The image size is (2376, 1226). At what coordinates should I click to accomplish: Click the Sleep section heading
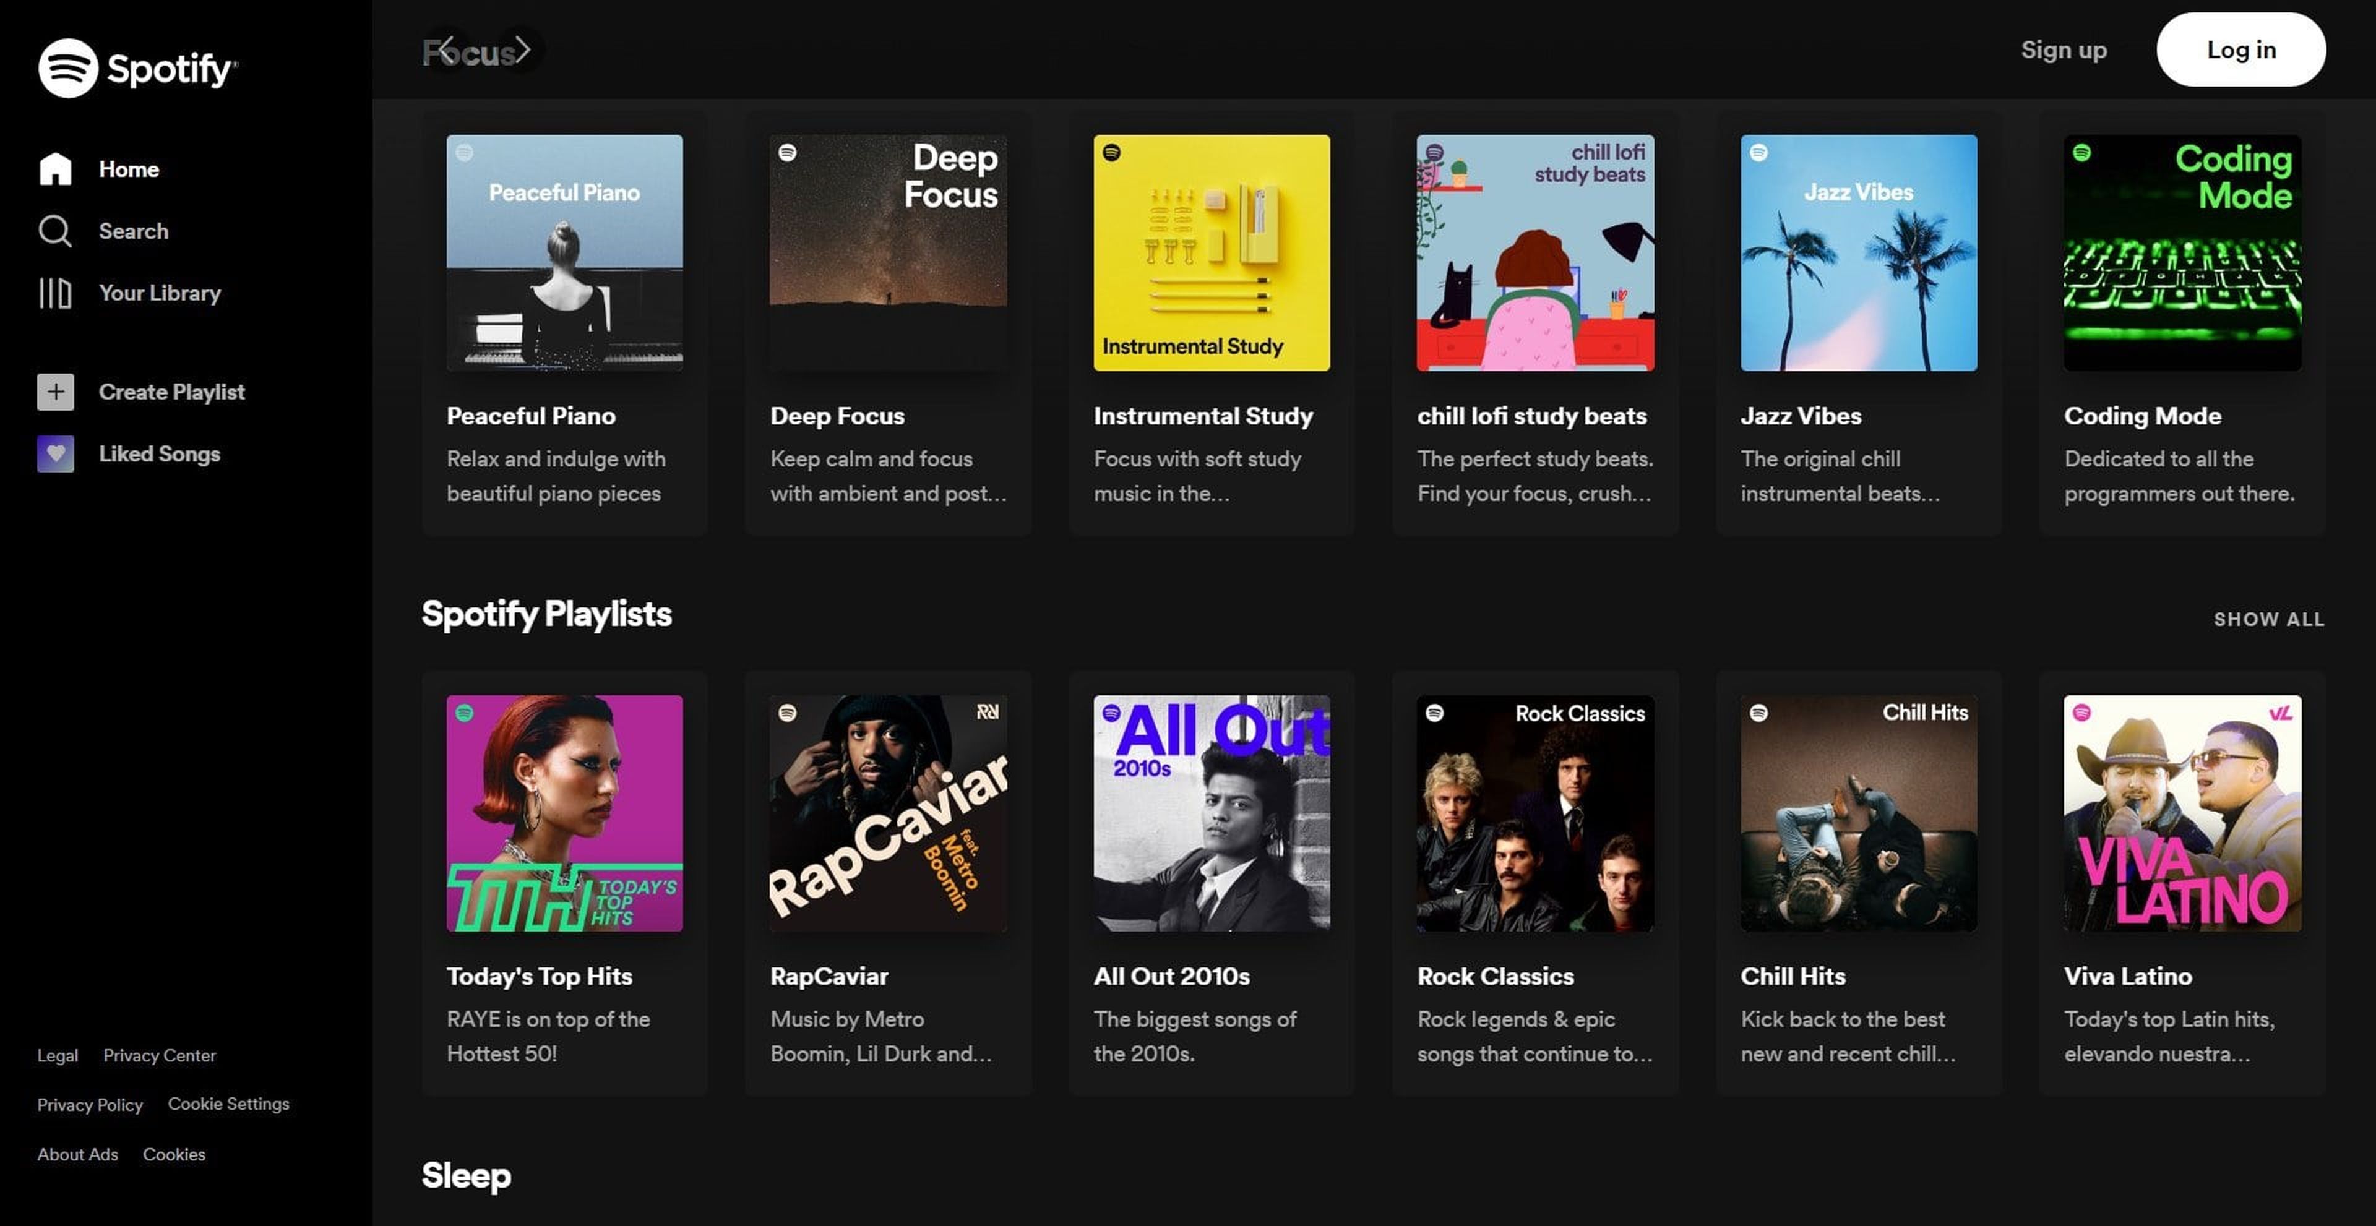point(466,1177)
